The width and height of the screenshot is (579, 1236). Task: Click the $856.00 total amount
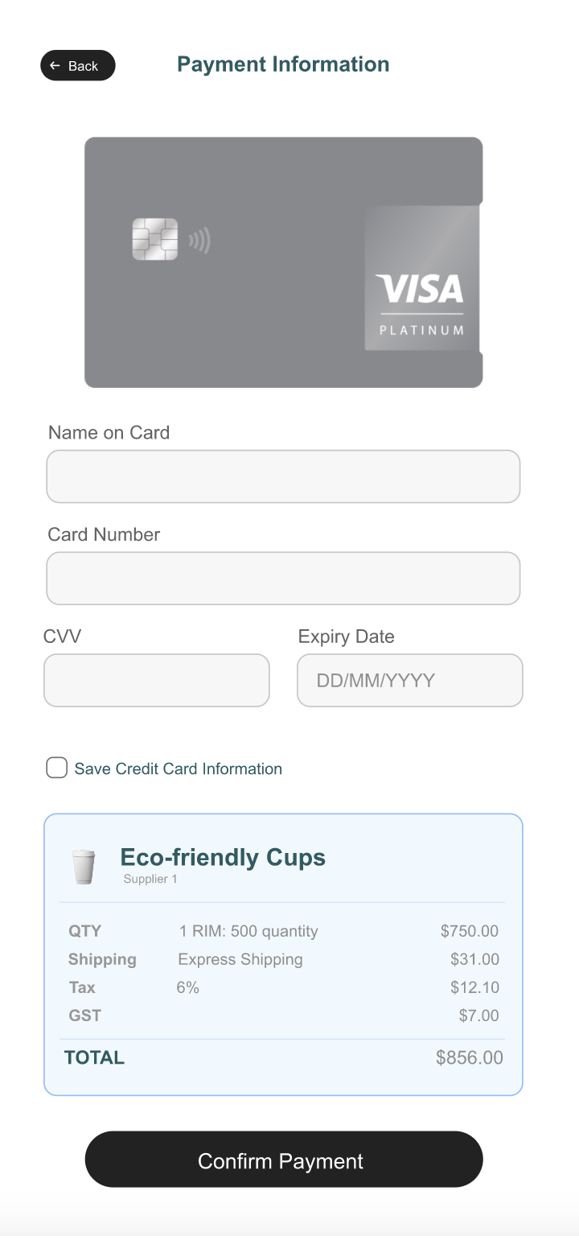coord(470,1057)
